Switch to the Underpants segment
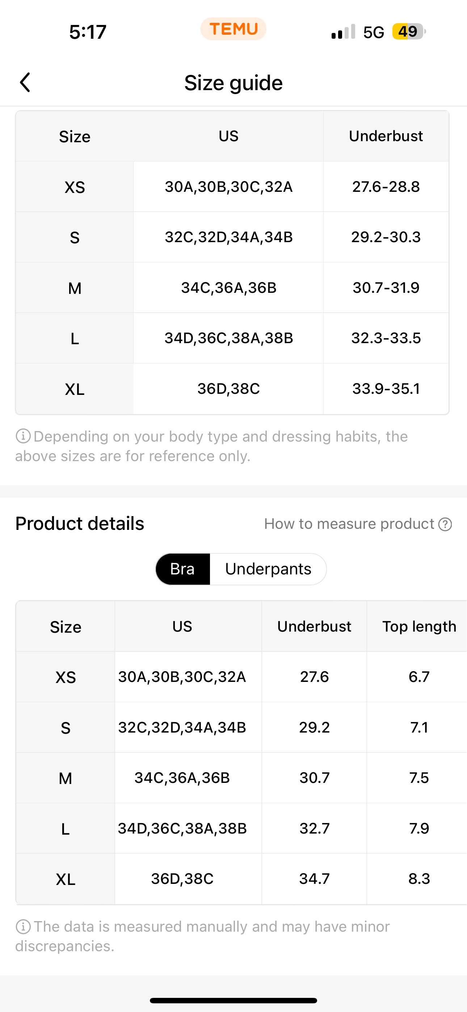 pos(268,569)
